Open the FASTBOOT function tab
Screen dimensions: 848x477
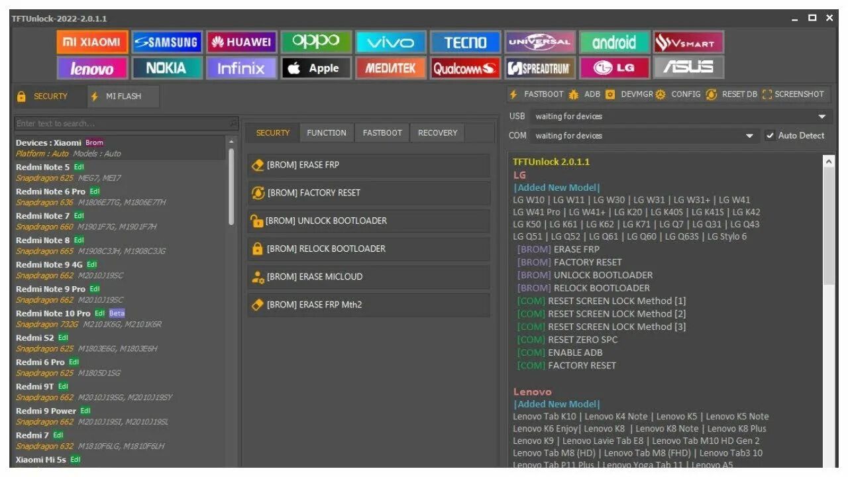point(382,133)
